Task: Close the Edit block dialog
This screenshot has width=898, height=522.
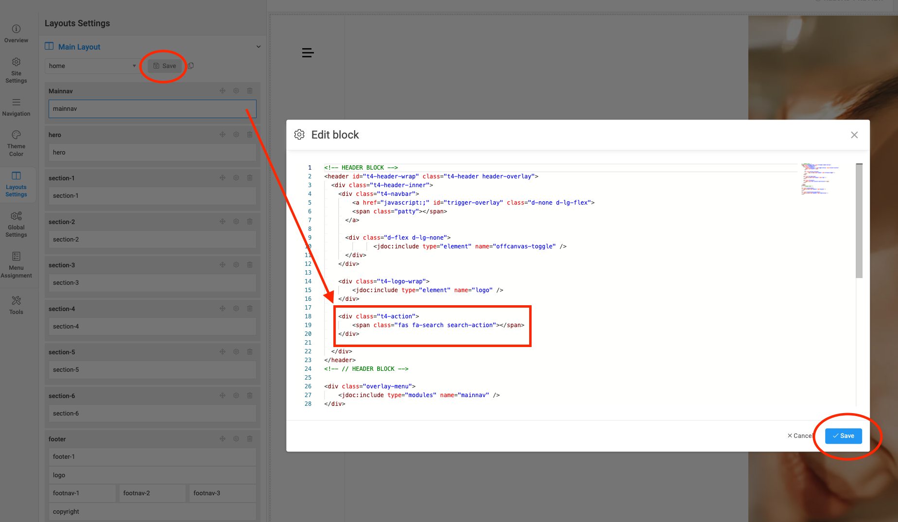Action: tap(854, 135)
